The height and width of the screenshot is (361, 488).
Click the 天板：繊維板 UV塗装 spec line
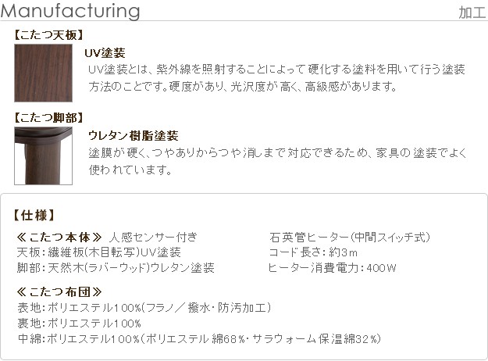(99, 252)
